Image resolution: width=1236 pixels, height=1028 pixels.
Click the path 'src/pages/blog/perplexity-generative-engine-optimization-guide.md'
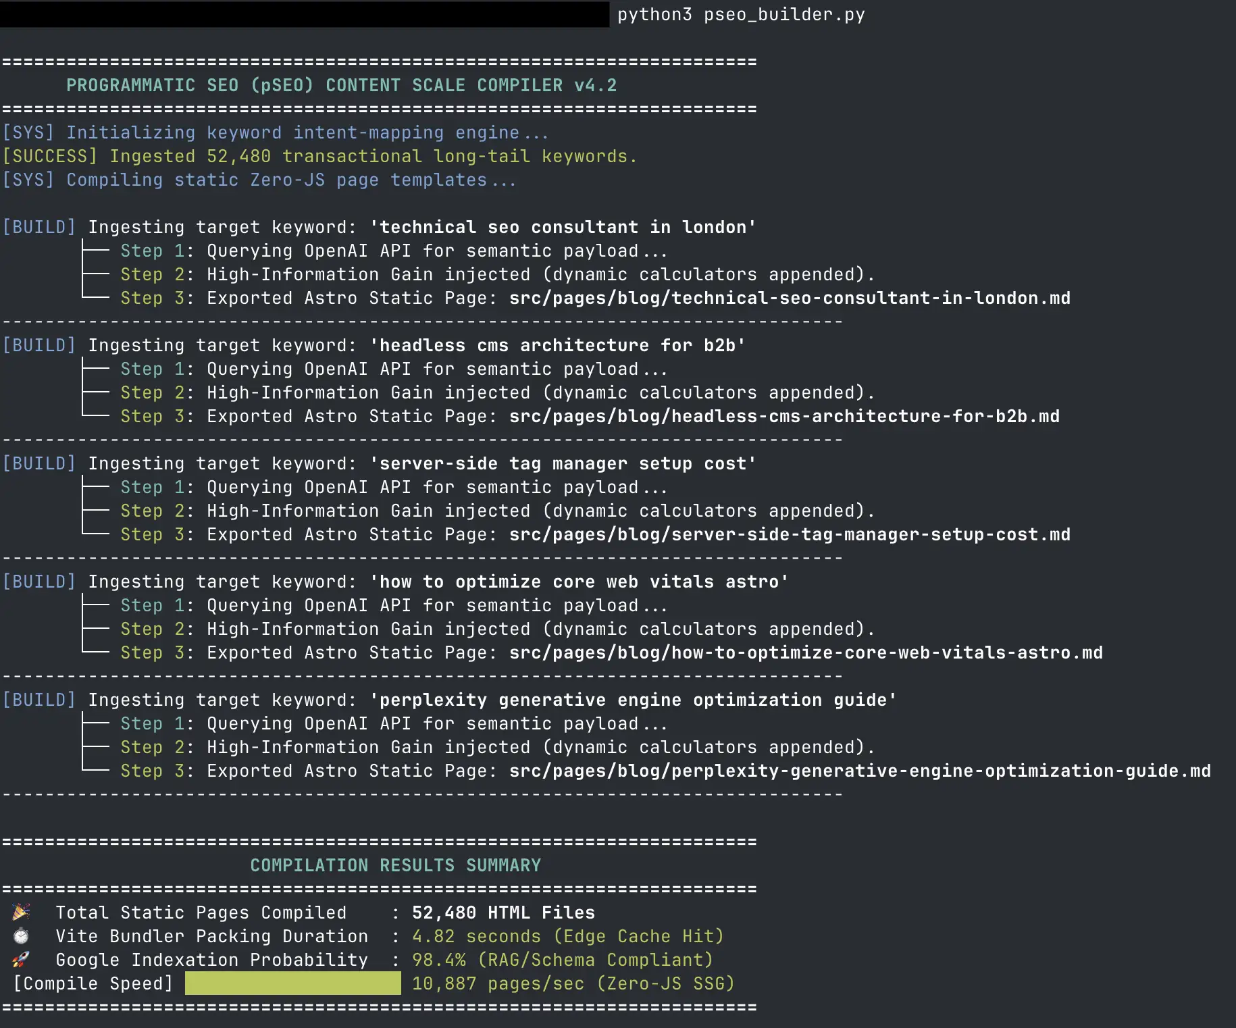[x=860, y=771]
